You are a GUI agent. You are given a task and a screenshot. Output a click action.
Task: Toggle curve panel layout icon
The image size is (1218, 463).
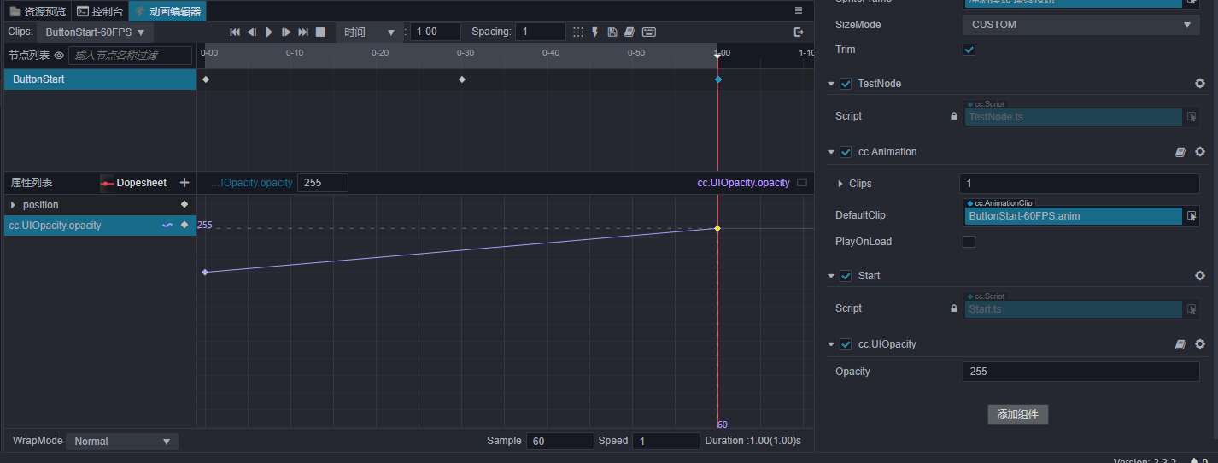click(x=802, y=183)
